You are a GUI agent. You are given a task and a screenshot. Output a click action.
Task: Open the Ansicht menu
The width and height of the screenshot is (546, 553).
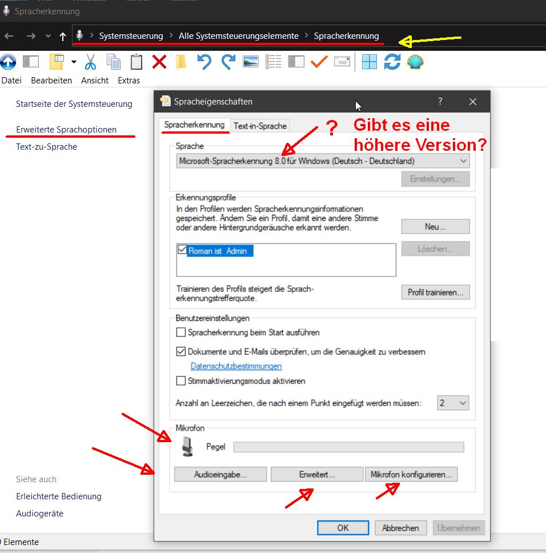95,81
